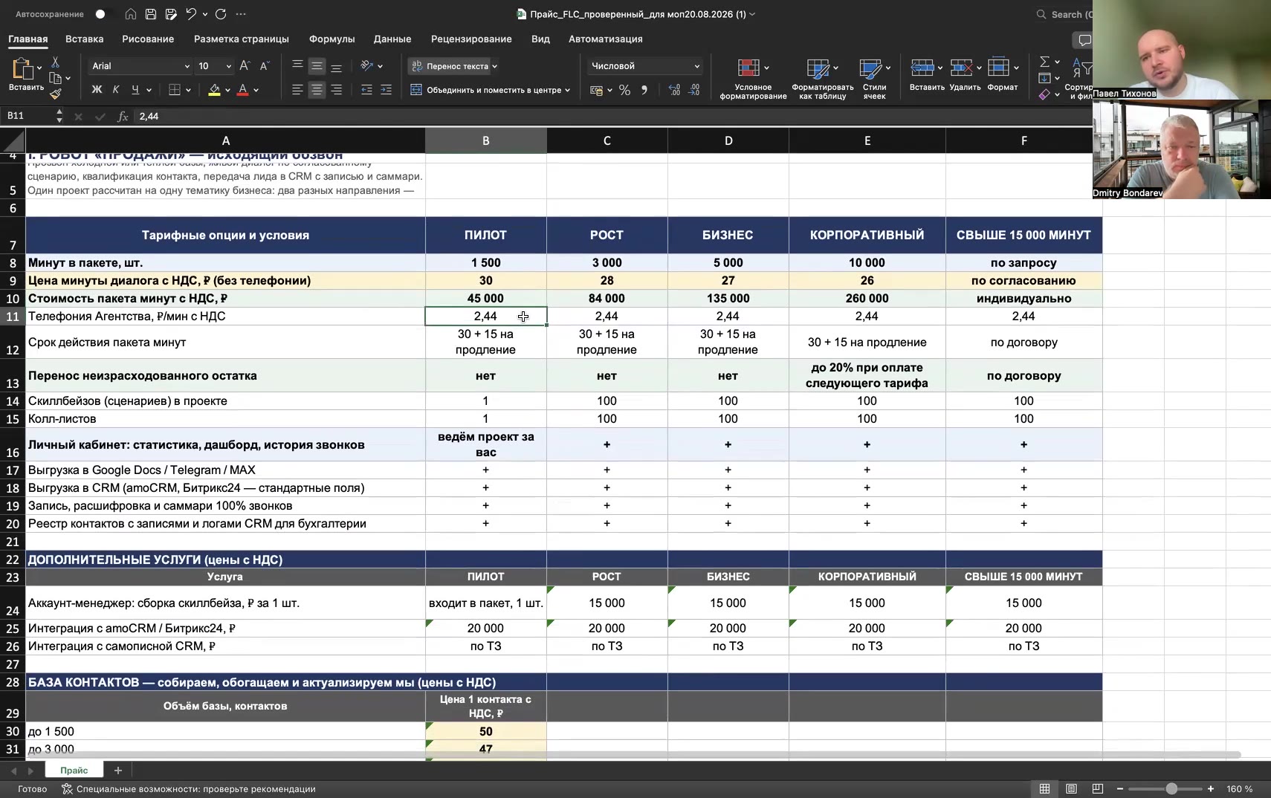Click the percent style icon

click(x=624, y=90)
